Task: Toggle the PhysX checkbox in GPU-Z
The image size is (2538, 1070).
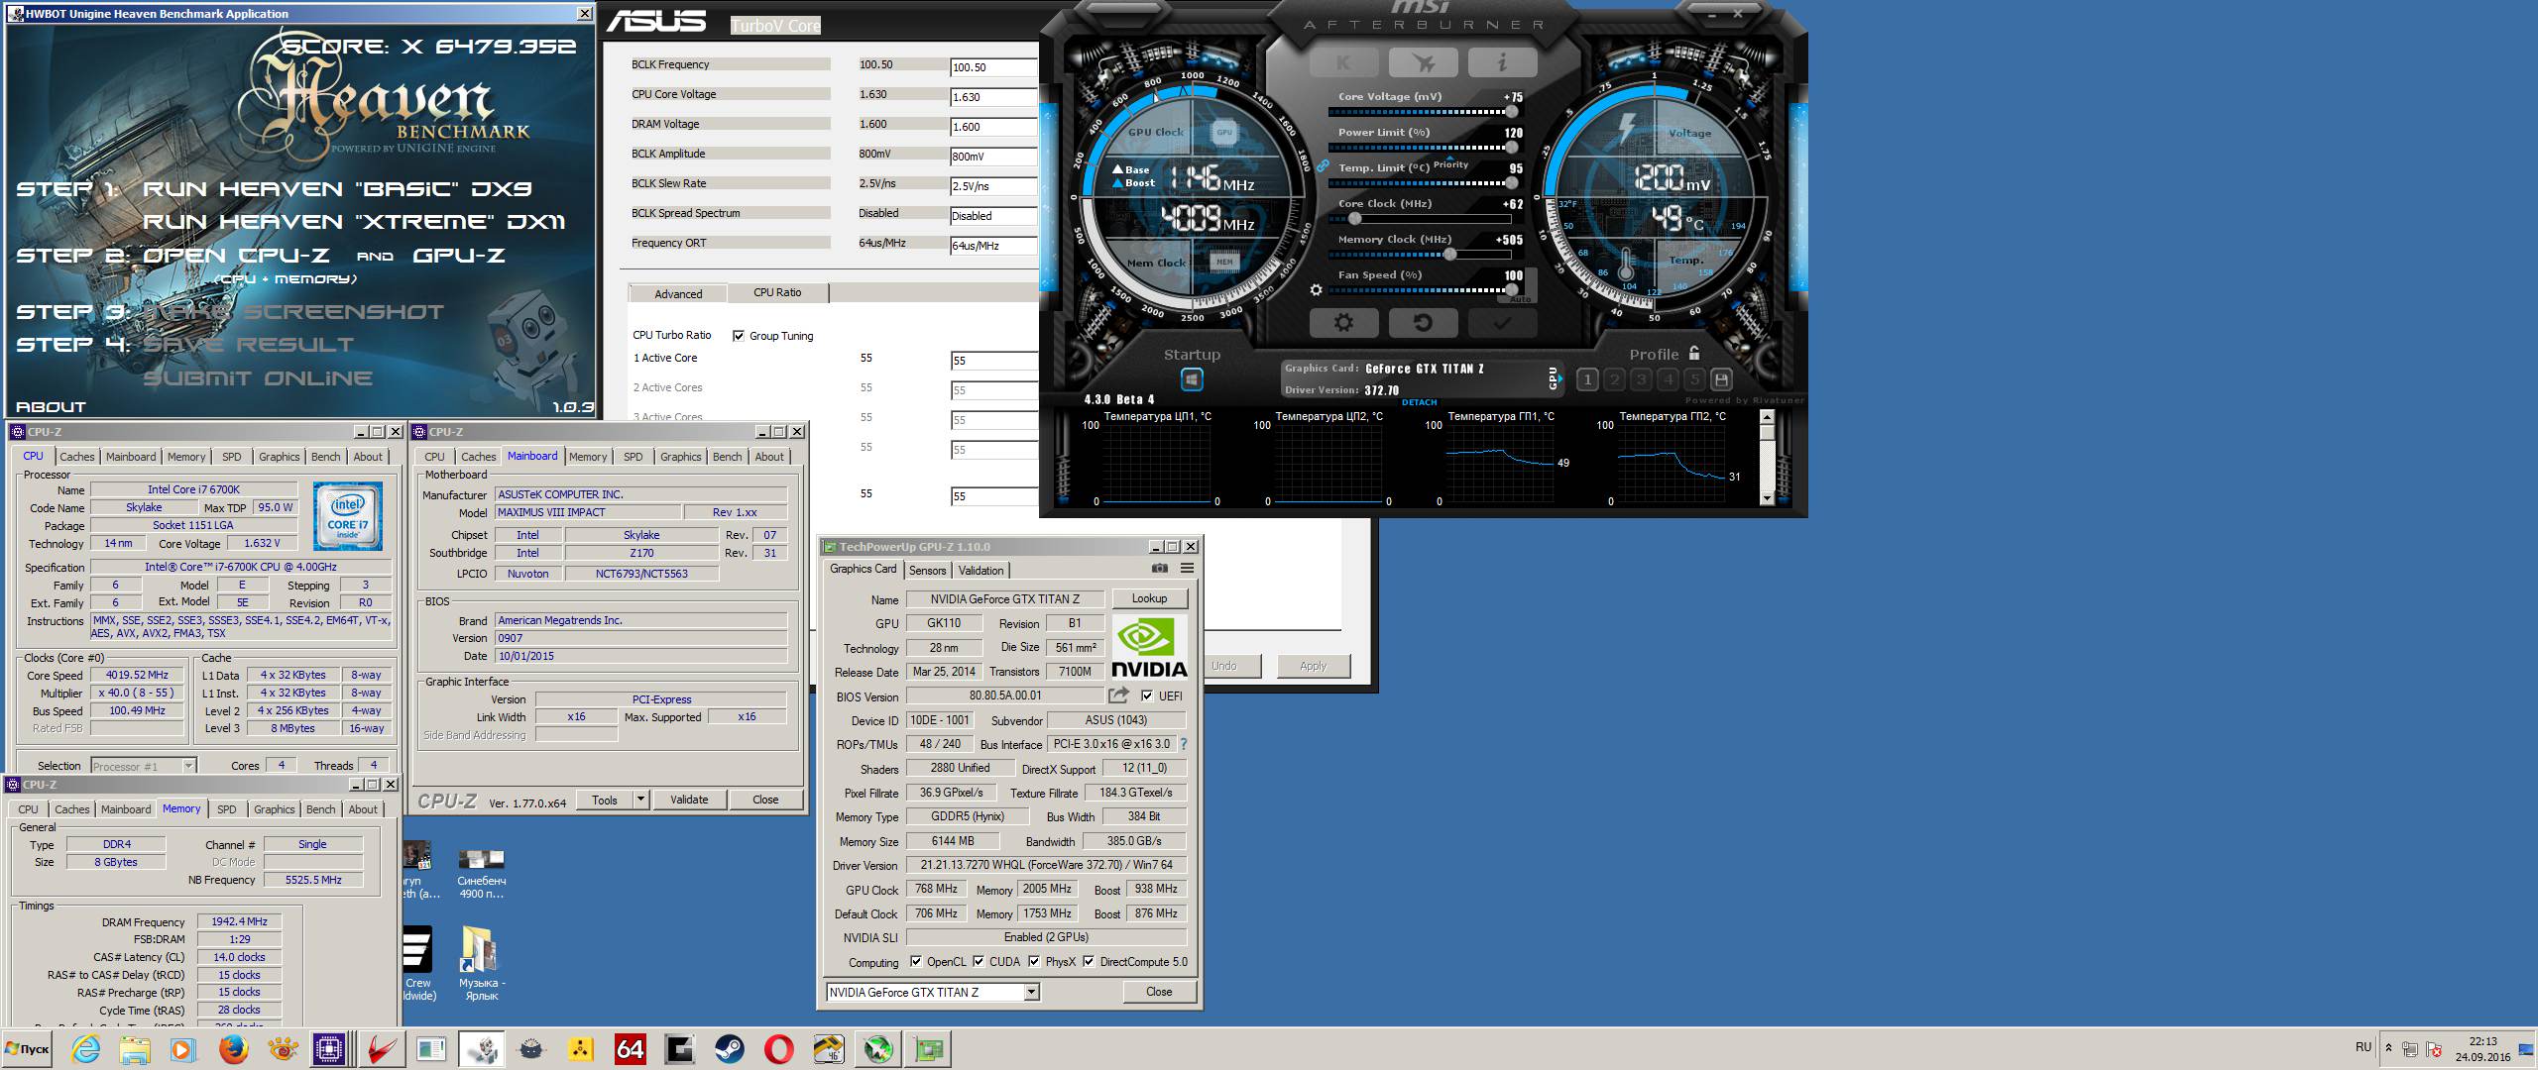Action: [1034, 961]
